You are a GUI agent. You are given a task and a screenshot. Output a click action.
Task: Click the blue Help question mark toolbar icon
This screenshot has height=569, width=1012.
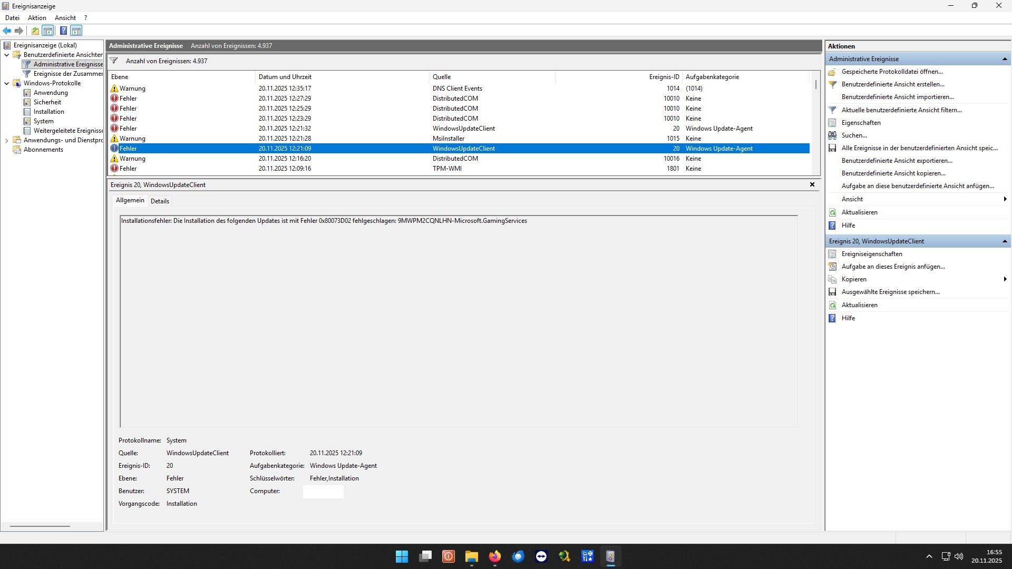[63, 31]
